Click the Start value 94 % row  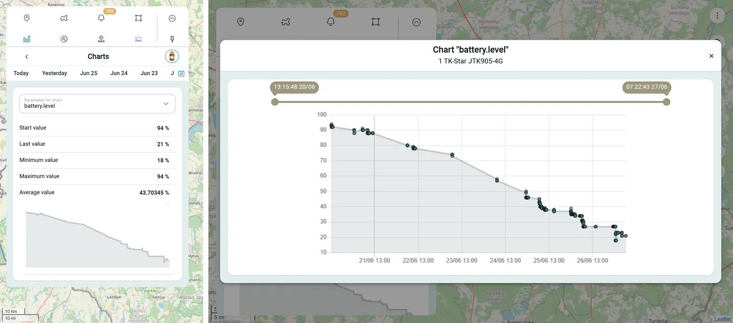(97, 128)
